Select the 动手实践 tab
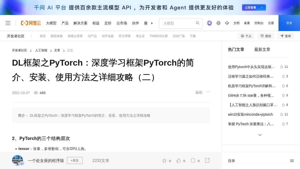 (x=108, y=36)
